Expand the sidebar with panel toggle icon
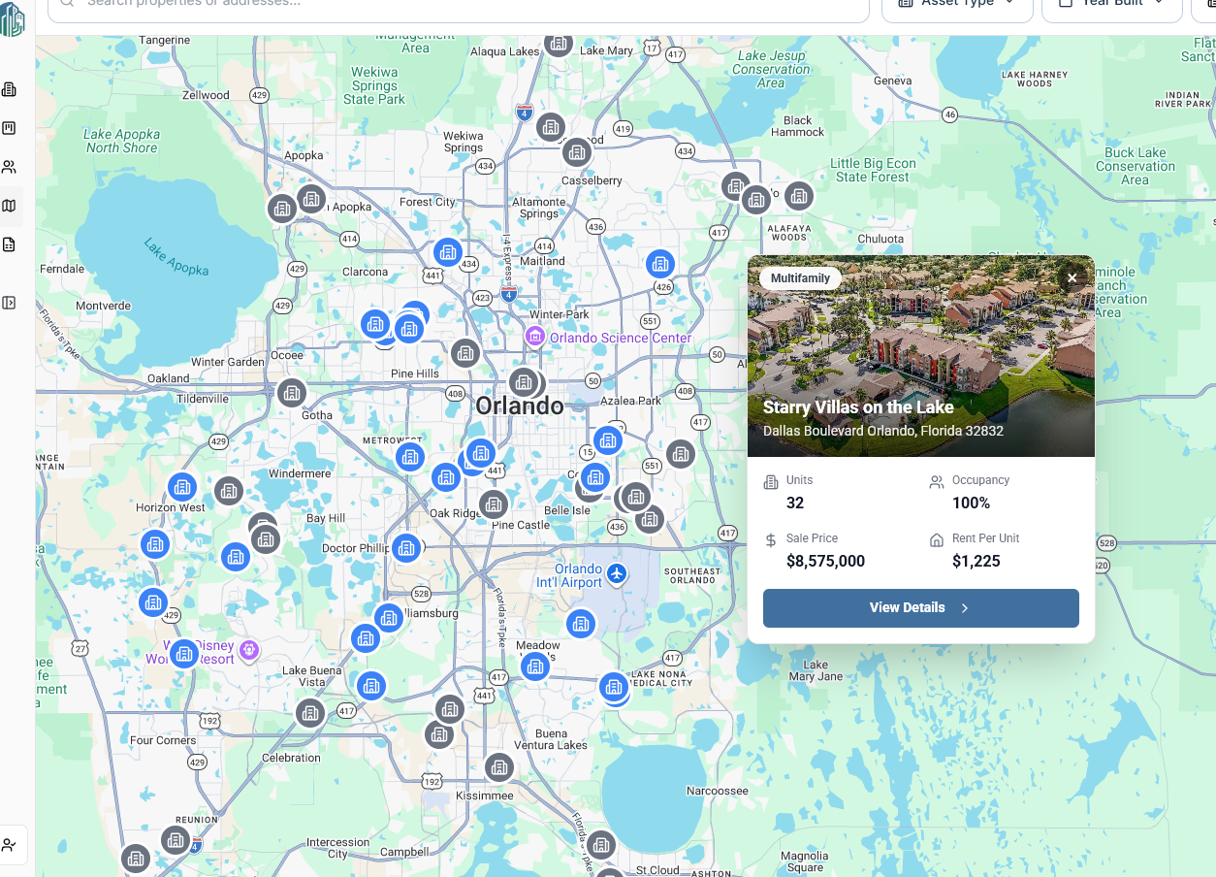Viewport: 1216px width, 877px height. pos(10,303)
